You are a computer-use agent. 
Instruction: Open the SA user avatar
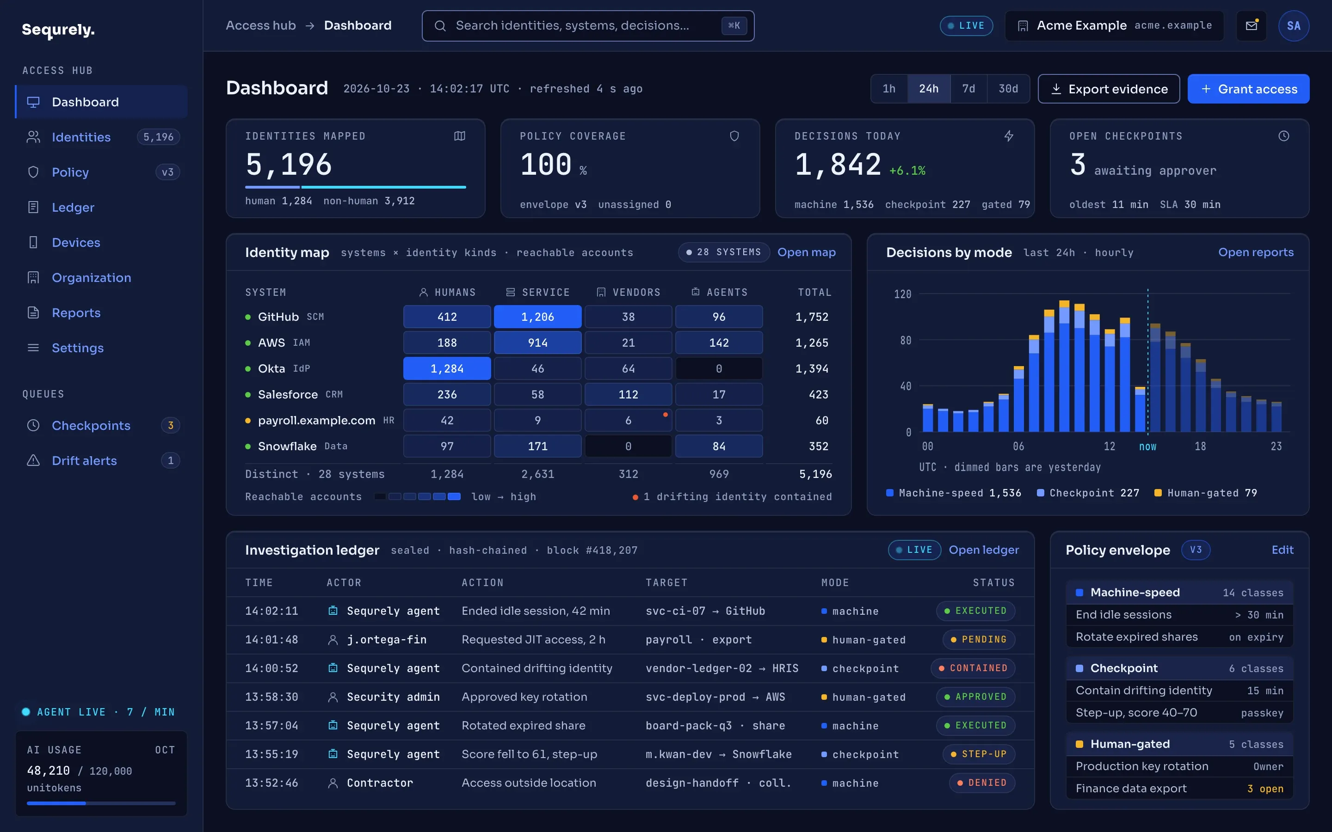1294,26
